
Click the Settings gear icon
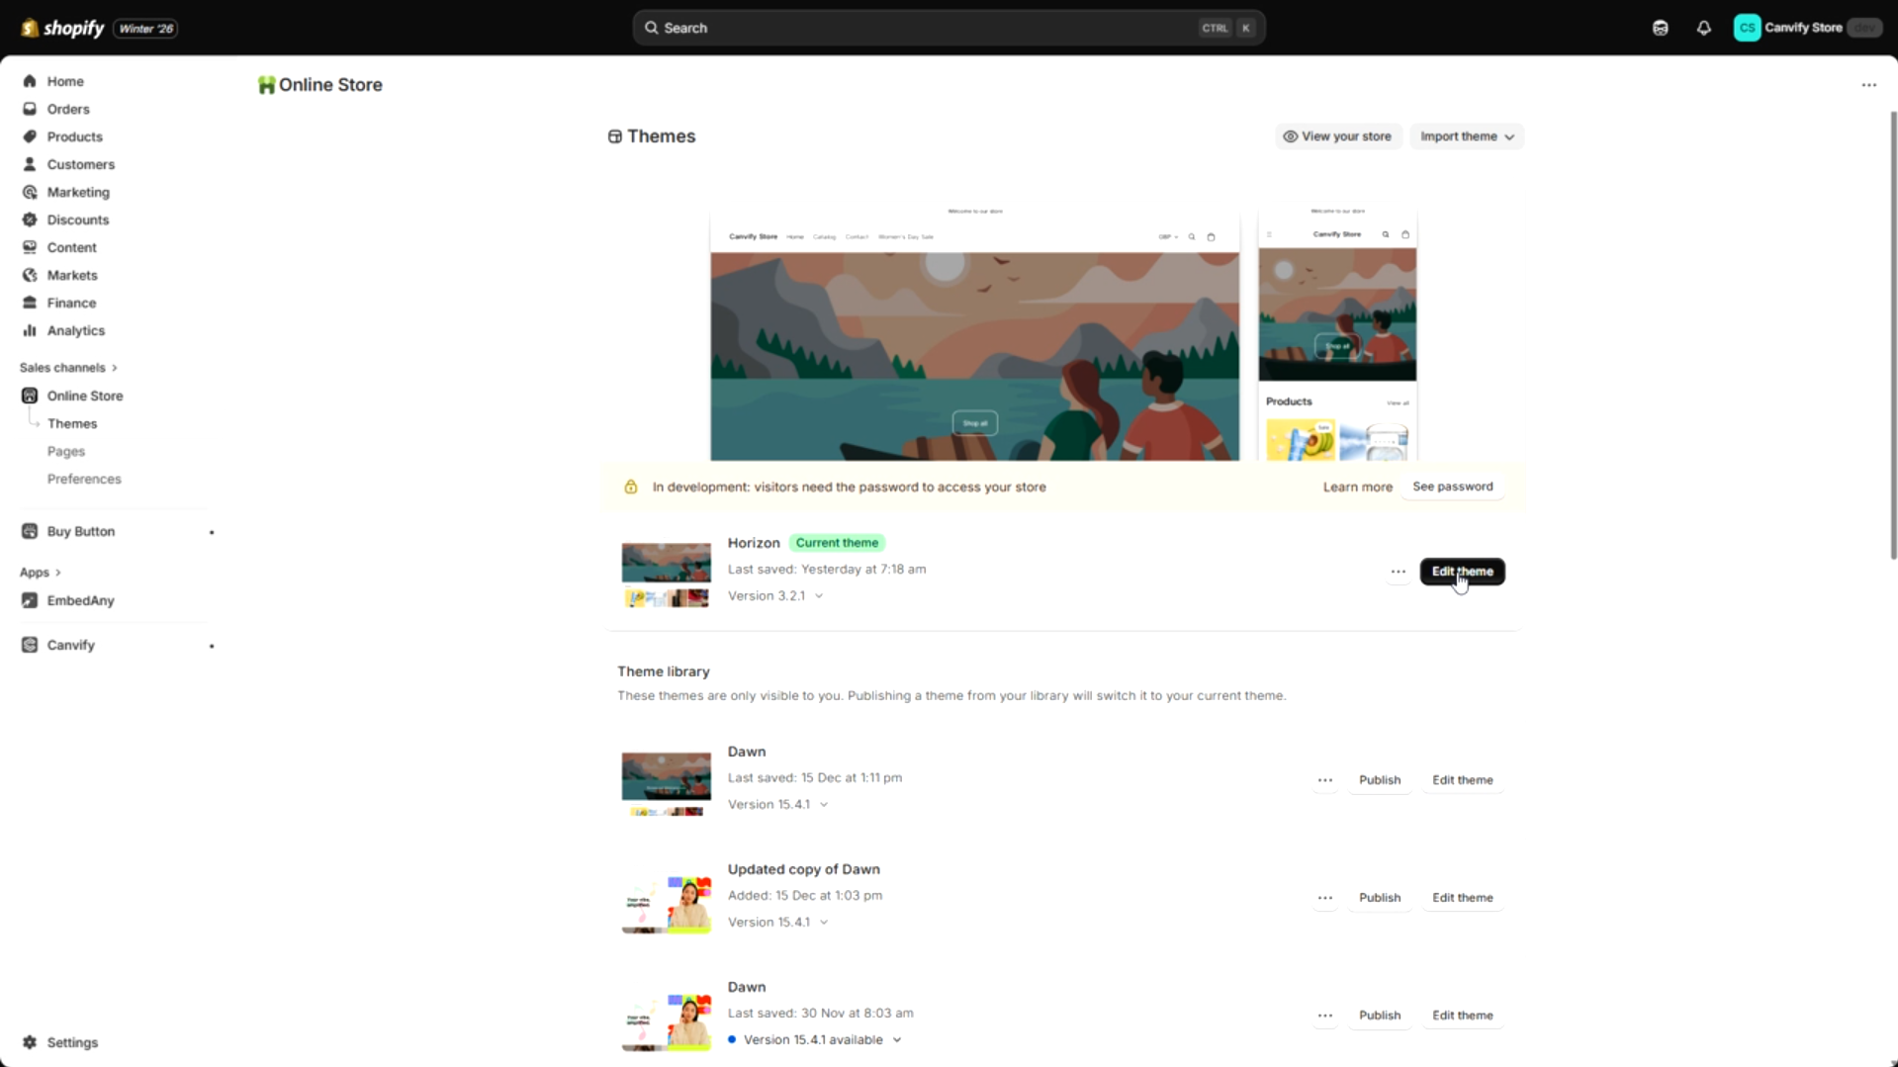coord(29,1042)
